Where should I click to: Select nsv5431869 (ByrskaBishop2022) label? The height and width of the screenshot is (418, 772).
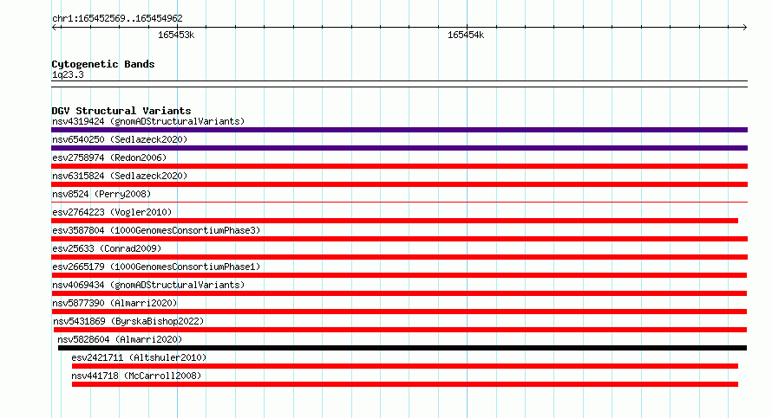pyautogui.click(x=128, y=321)
